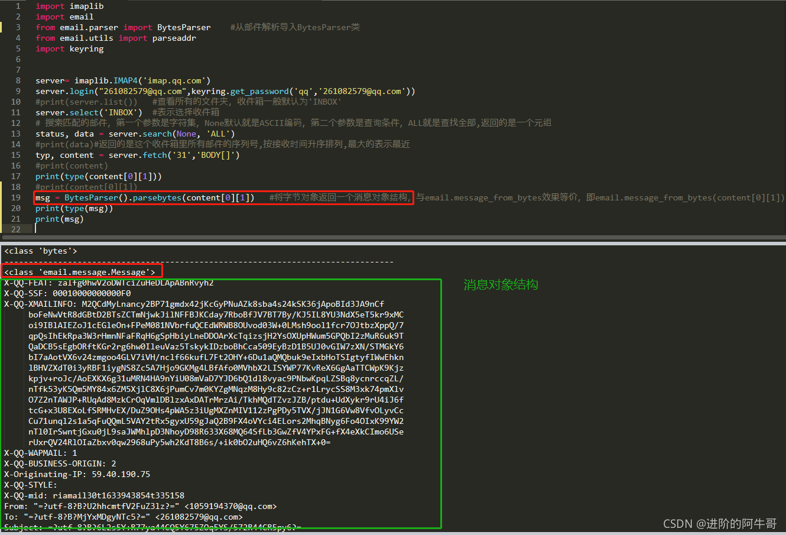The image size is (786, 535).
Task: Click line number 8 in the gutter
Action: [x=18, y=80]
